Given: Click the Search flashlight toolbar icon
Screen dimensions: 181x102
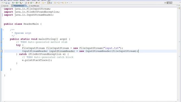Looking at the screenshot, I should tap(39, 3).
